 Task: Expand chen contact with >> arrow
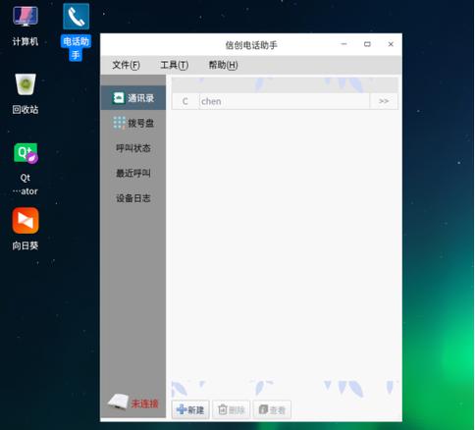tap(384, 101)
